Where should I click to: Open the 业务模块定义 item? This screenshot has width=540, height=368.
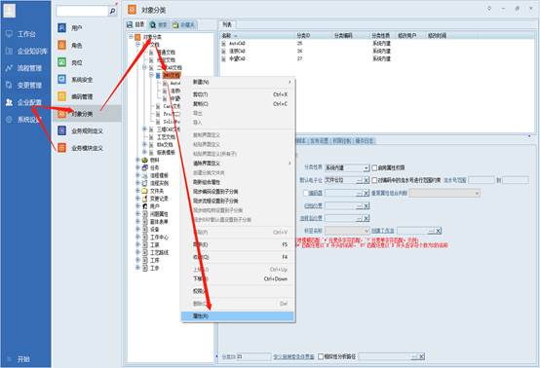pos(87,148)
